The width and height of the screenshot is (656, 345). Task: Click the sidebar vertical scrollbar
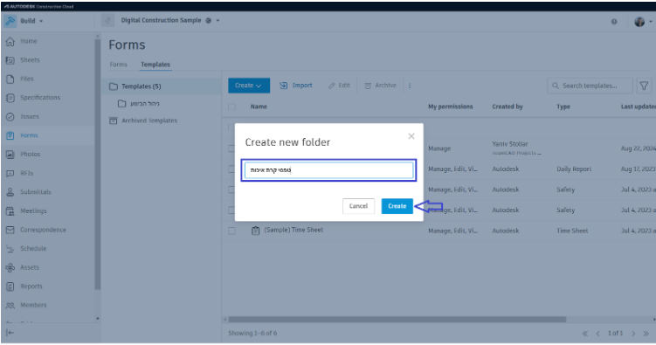tap(98, 164)
